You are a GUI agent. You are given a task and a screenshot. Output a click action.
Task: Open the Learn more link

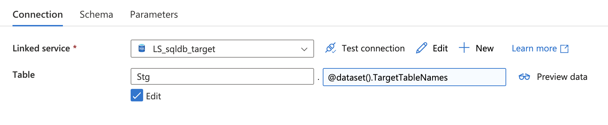point(540,49)
